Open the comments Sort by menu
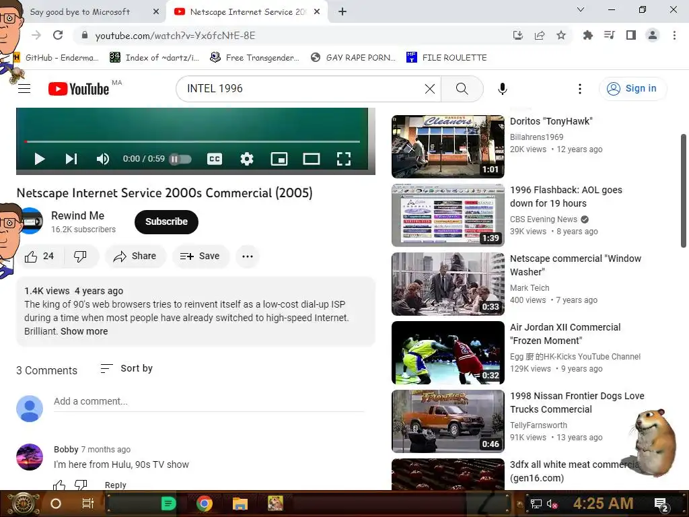Image resolution: width=689 pixels, height=517 pixels. click(126, 368)
